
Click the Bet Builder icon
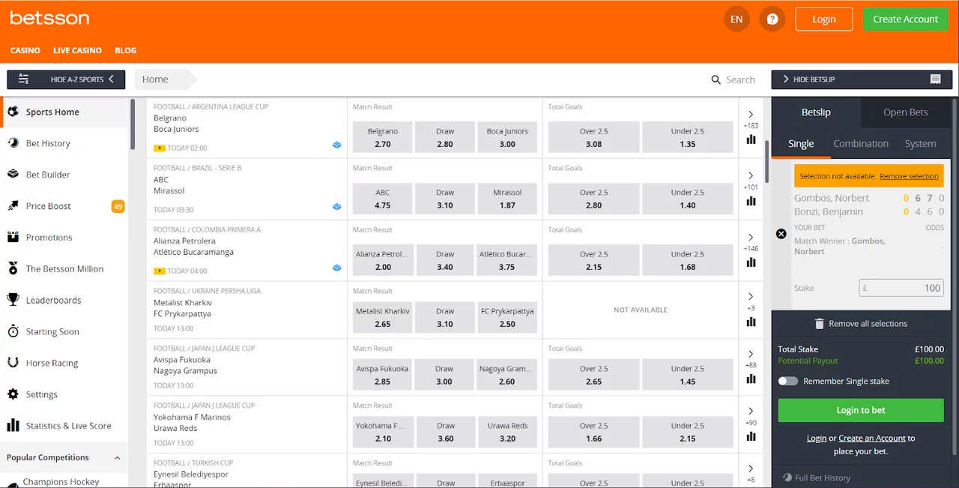[x=13, y=175]
